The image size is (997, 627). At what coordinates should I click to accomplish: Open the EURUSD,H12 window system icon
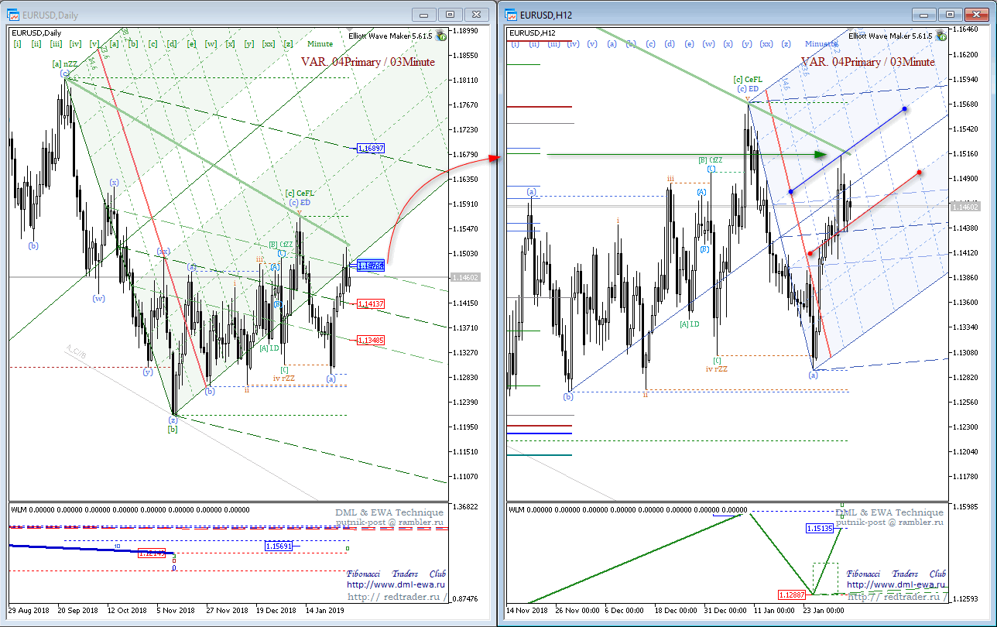tap(510, 14)
